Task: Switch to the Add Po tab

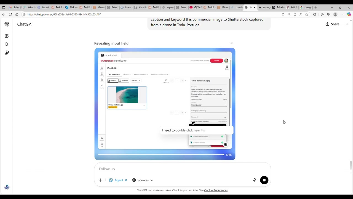Action: pyautogui.click(x=292, y=7)
